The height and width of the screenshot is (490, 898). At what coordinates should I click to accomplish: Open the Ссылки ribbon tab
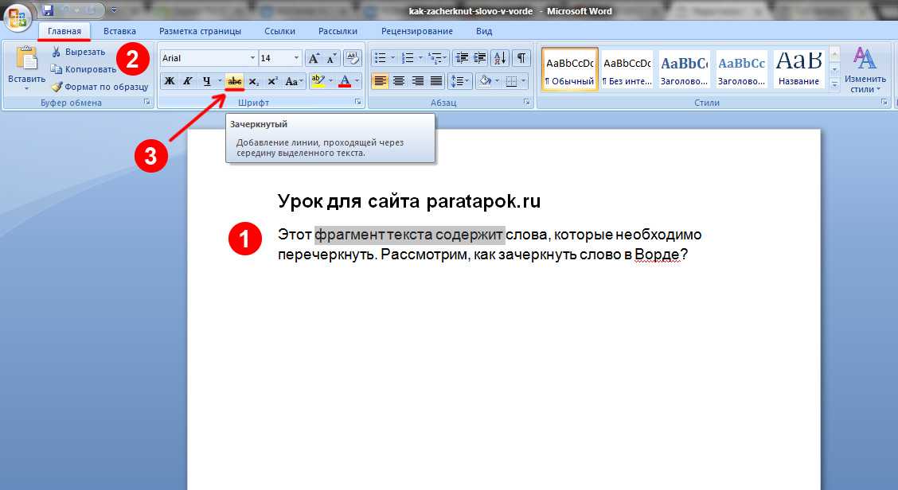click(279, 31)
